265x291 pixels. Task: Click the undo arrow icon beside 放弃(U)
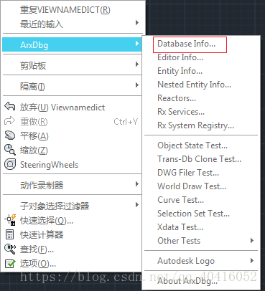tap(10, 107)
